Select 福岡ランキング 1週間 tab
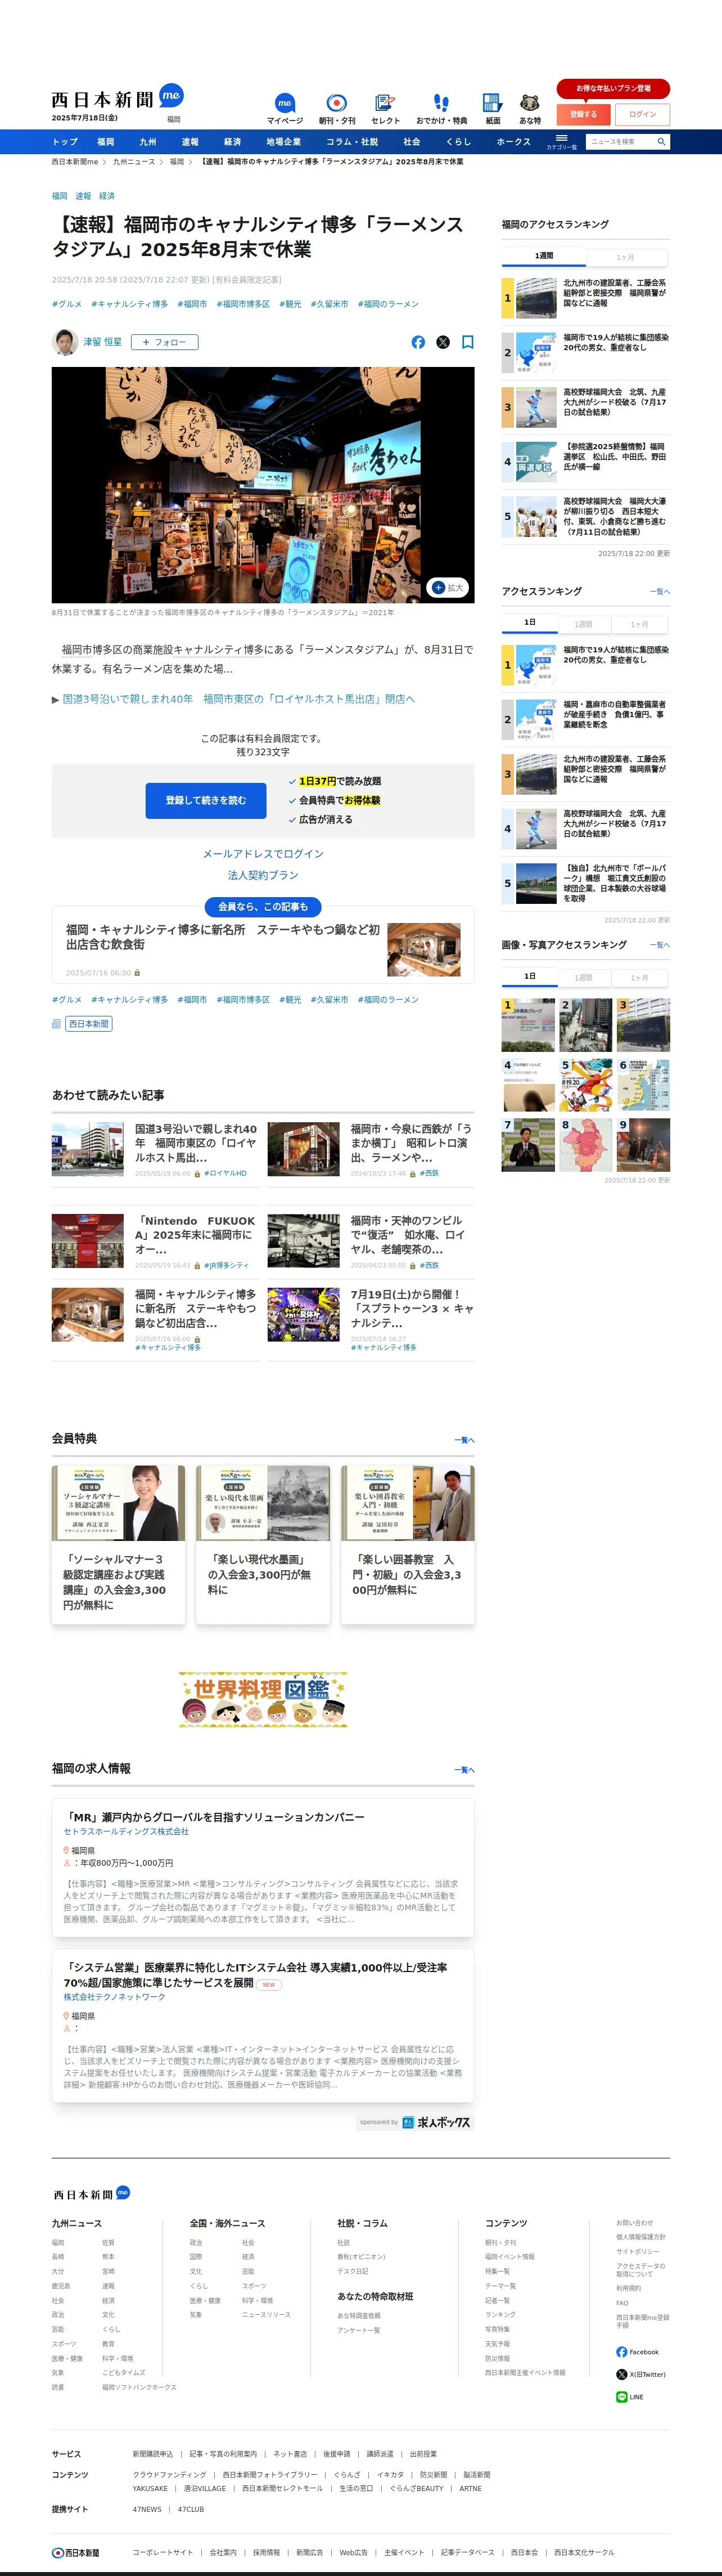The width and height of the screenshot is (722, 2576). (x=543, y=256)
